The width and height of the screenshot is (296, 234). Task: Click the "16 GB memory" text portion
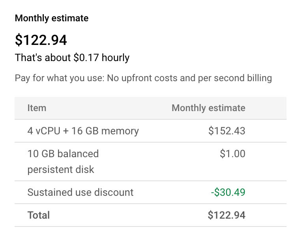[x=111, y=131]
